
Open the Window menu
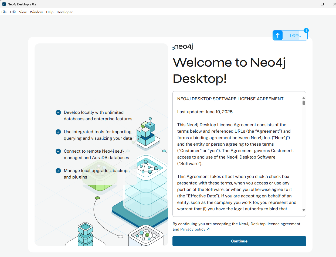36,12
